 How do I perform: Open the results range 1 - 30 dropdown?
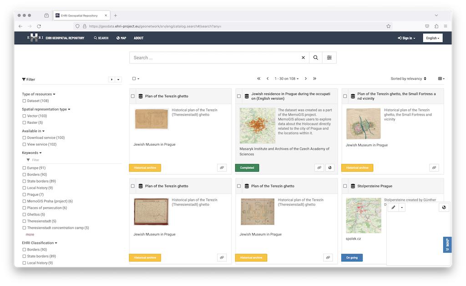coord(287,79)
